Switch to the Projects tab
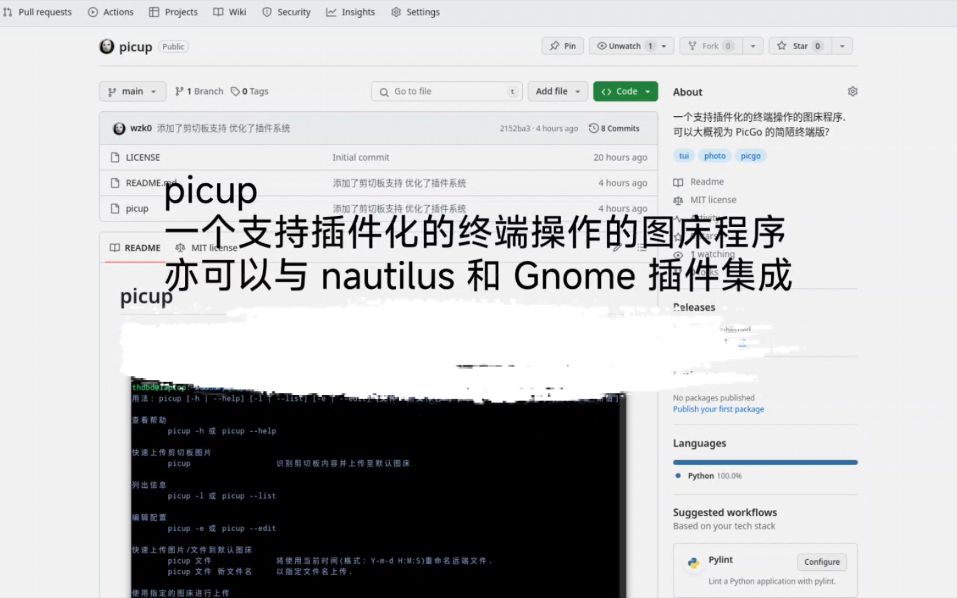 [x=173, y=12]
